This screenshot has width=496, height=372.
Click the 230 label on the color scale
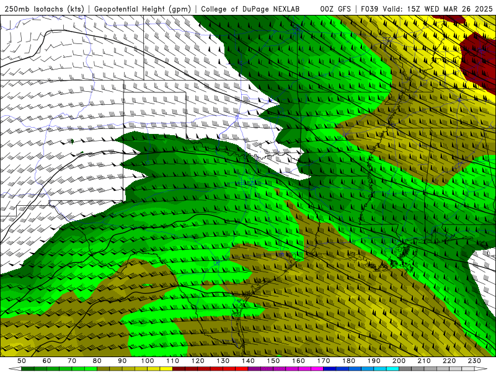click(x=474, y=361)
